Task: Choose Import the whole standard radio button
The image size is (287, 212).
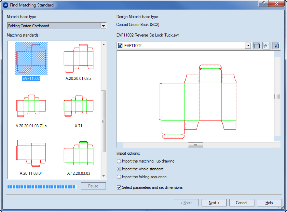Action: point(119,169)
